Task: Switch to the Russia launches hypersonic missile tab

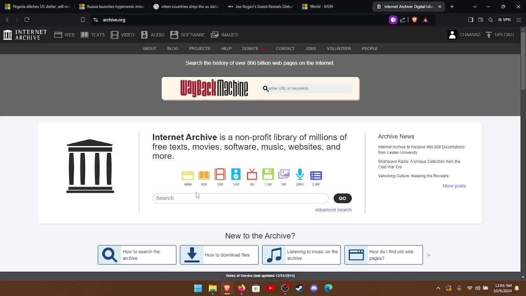Action: coord(111,7)
